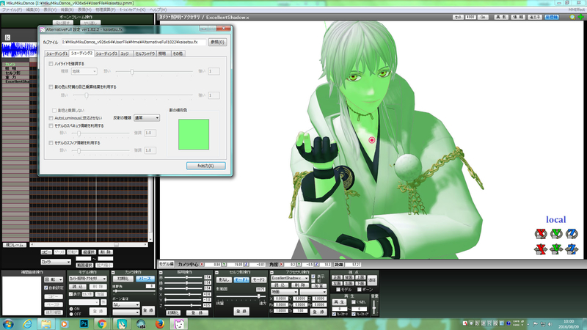Click the fx出力(E) button

coord(206,166)
